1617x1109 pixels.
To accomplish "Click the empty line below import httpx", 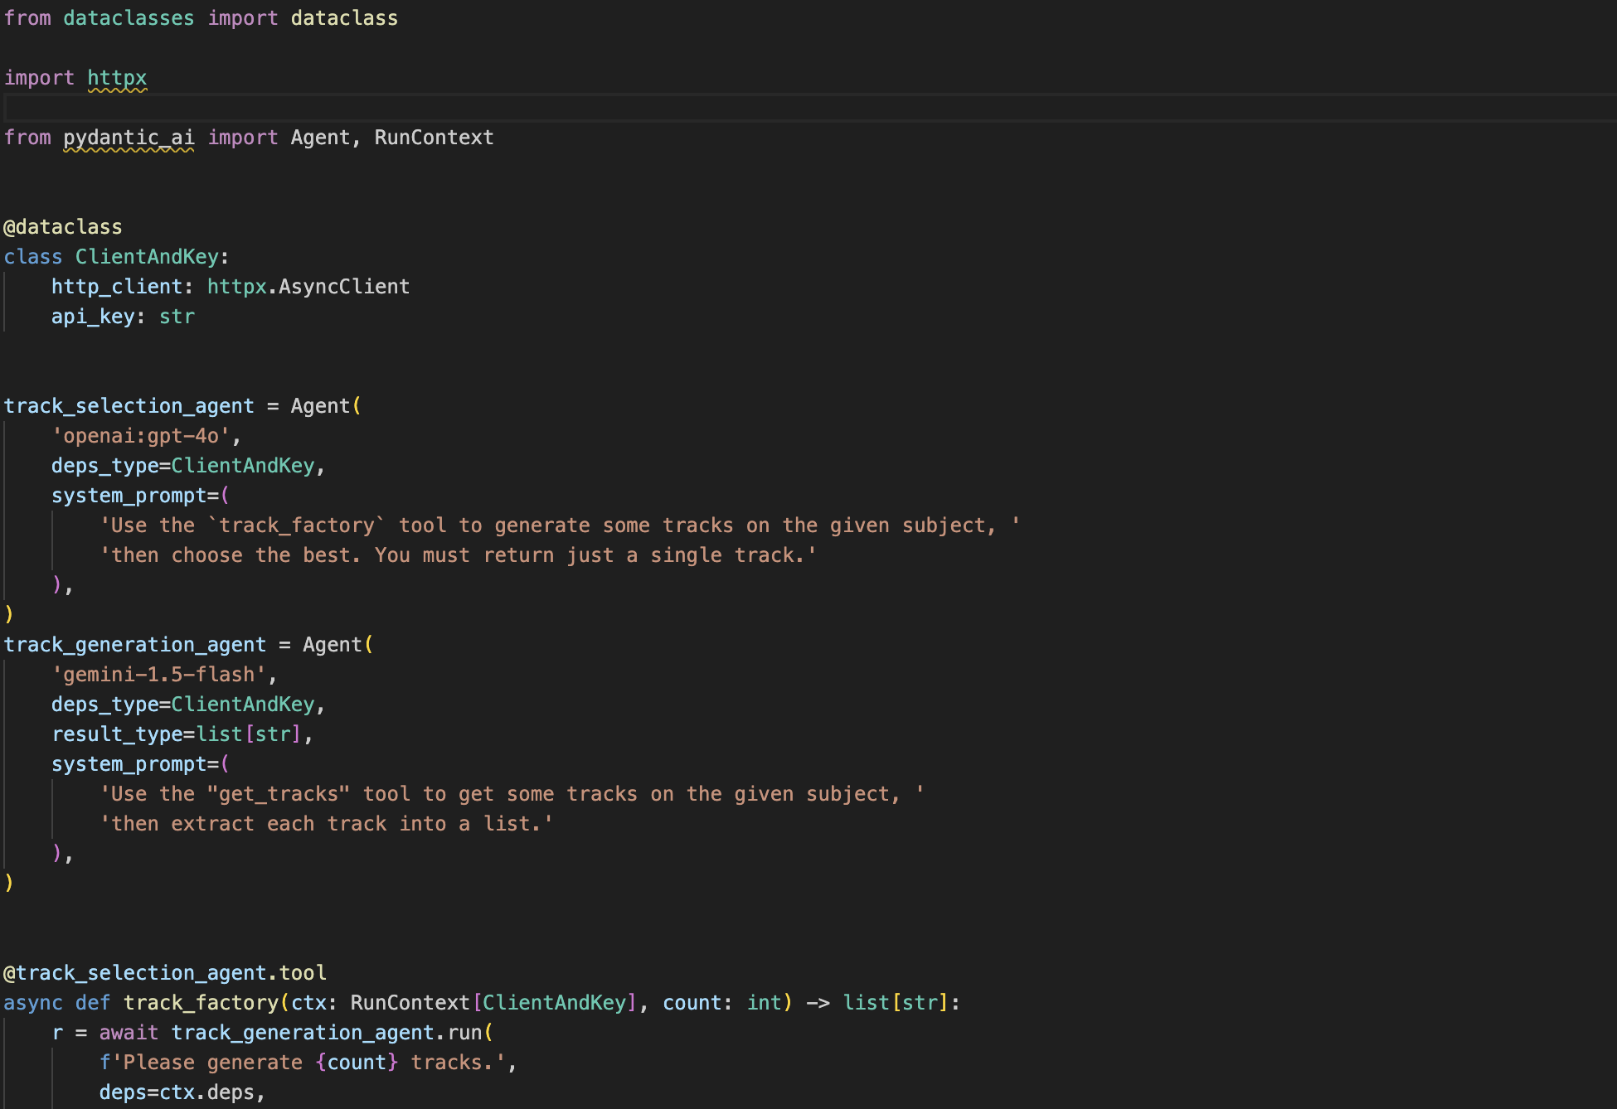I will tap(332, 108).
